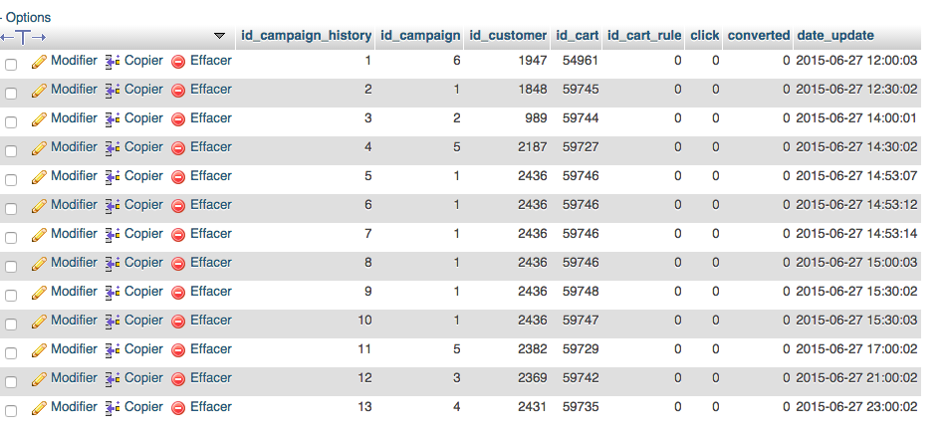Click the red delete icon for row 2

179,91
